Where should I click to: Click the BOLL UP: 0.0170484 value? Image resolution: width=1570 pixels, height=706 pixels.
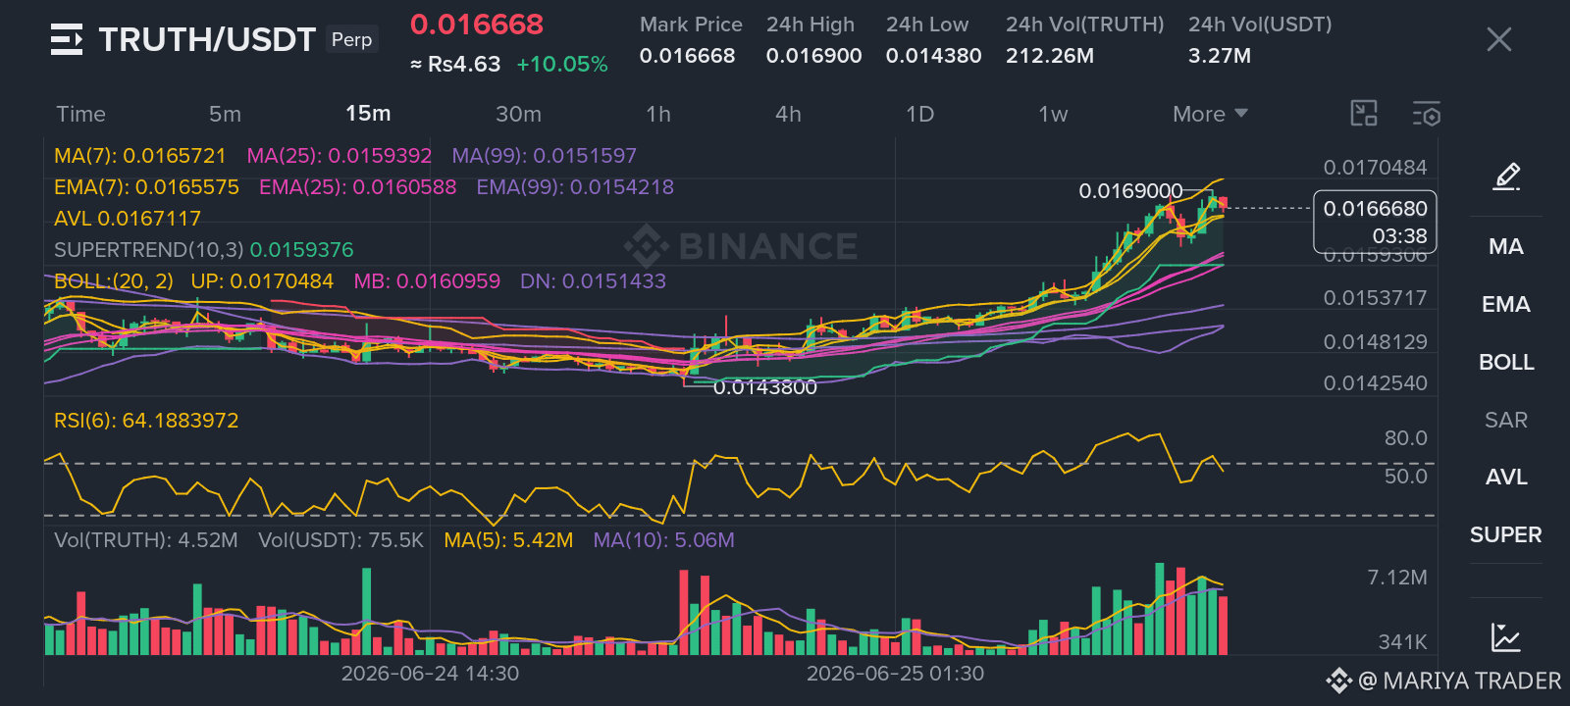262,281
